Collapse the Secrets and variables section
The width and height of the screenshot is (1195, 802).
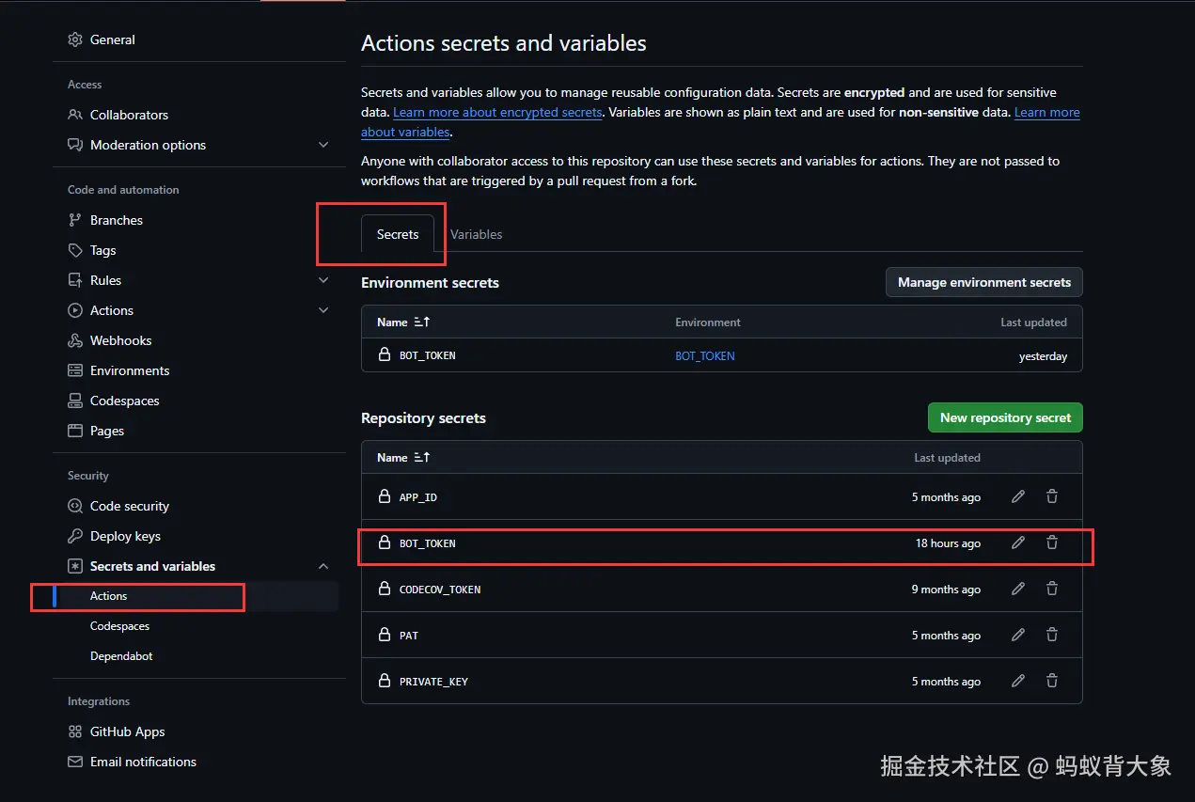(x=323, y=566)
